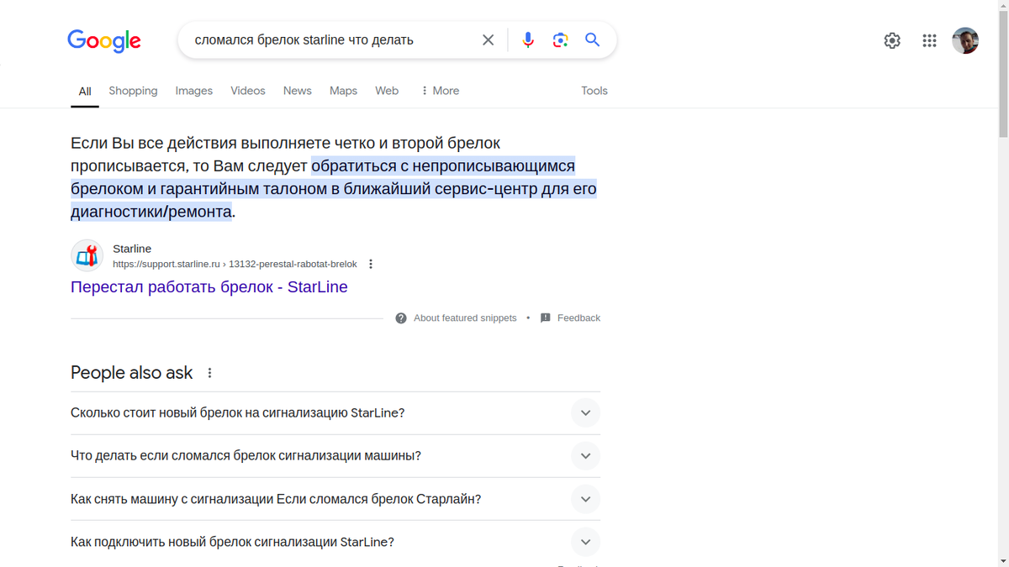Screen dimensions: 1009x567
Task: Click the scrollbar up arrow
Action: (x=1003, y=5)
